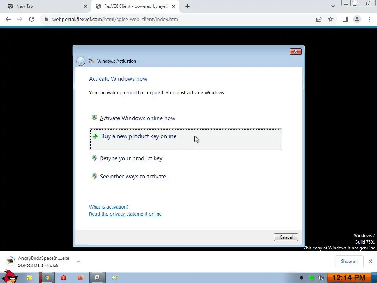This screenshot has height=283, width=377.
Task: Open the What is activation? link
Action: [109, 207]
